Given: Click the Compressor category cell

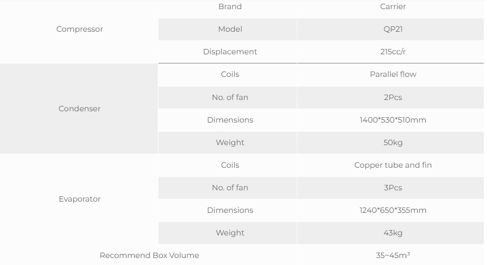Looking at the screenshot, I should click(x=79, y=29).
